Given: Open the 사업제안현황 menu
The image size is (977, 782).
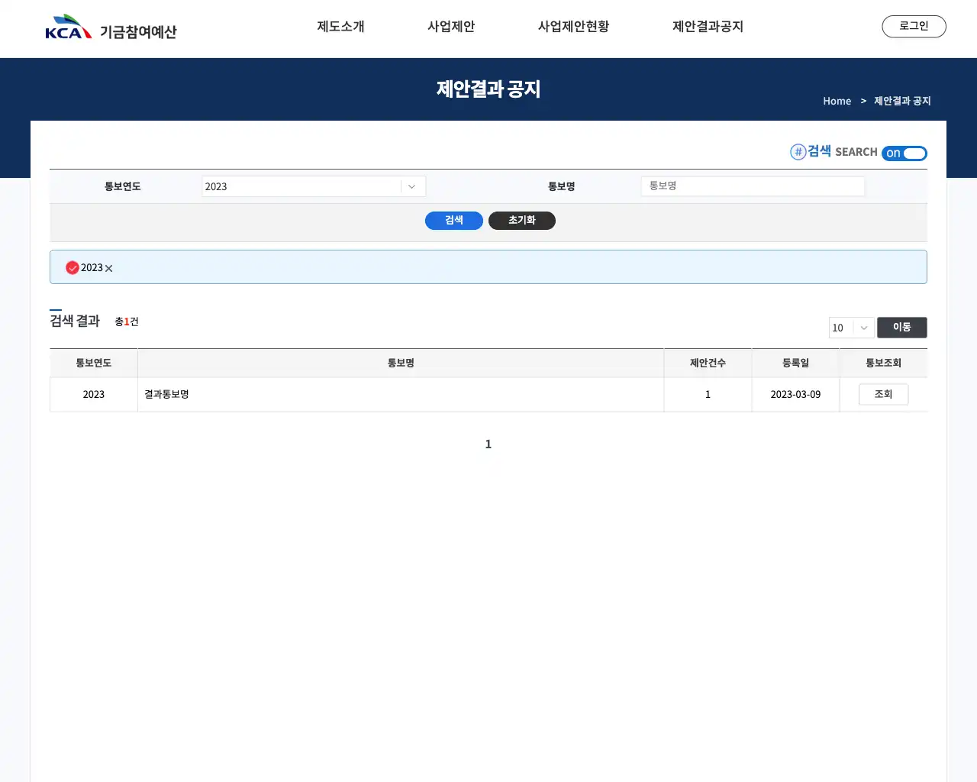Looking at the screenshot, I should click(x=572, y=26).
